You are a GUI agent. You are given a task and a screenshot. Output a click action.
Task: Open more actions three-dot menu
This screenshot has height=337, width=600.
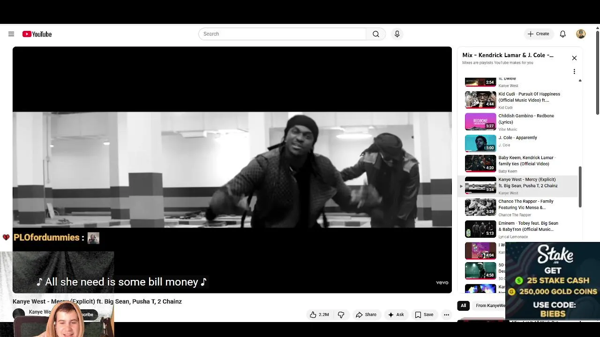click(447, 315)
